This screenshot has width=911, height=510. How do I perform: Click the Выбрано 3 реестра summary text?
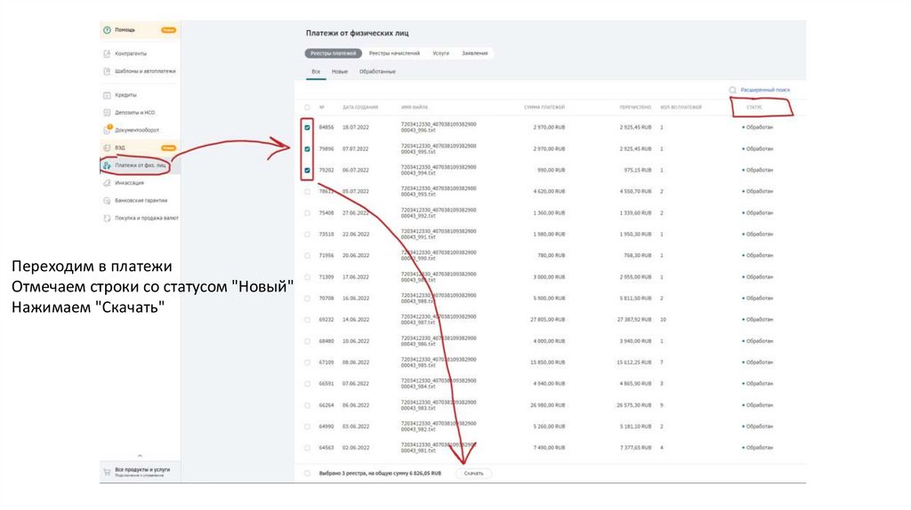tap(380, 474)
